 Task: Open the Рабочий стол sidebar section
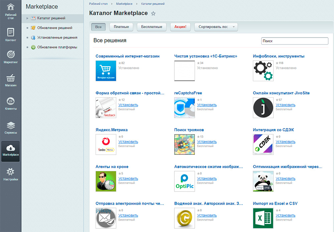coord(11,11)
